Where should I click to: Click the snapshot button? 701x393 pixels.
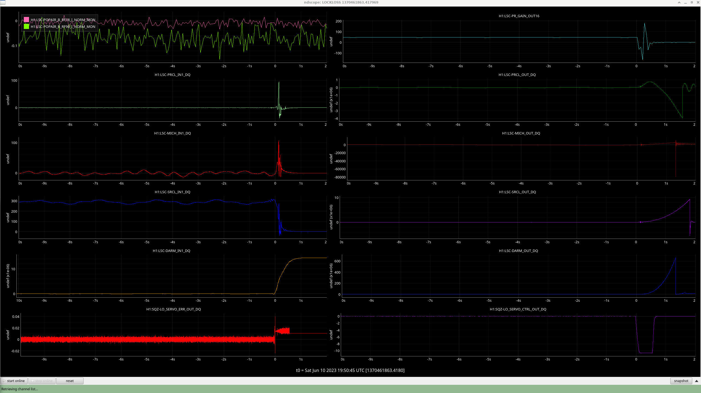(681, 381)
